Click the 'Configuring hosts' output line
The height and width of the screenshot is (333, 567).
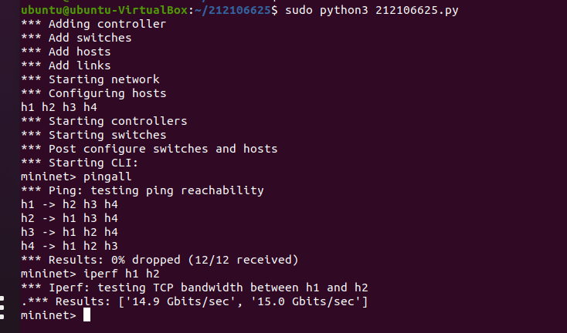click(107, 93)
